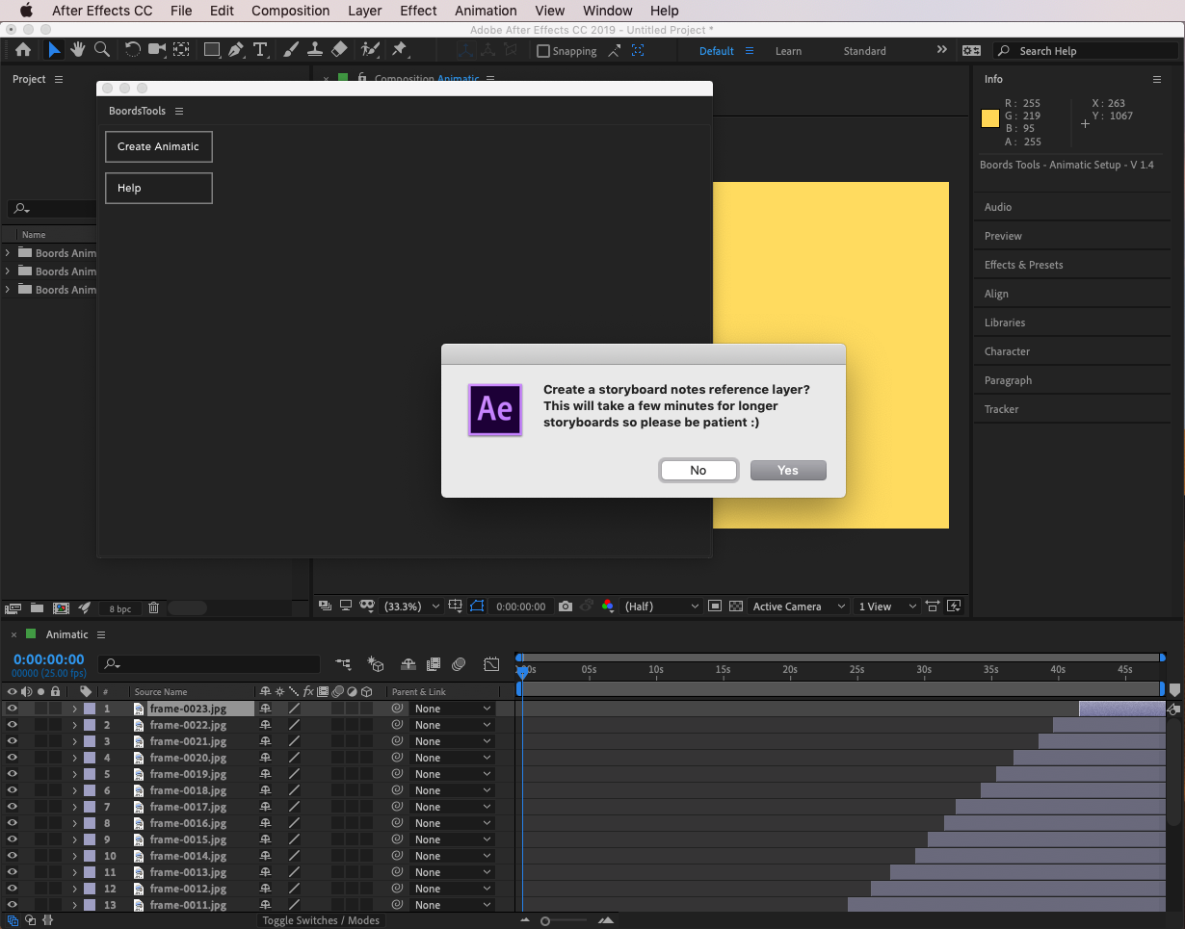Viewport: 1185px width, 929px height.
Task: Open Parent dropdown for frame-0019.jpg
Action: [452, 774]
